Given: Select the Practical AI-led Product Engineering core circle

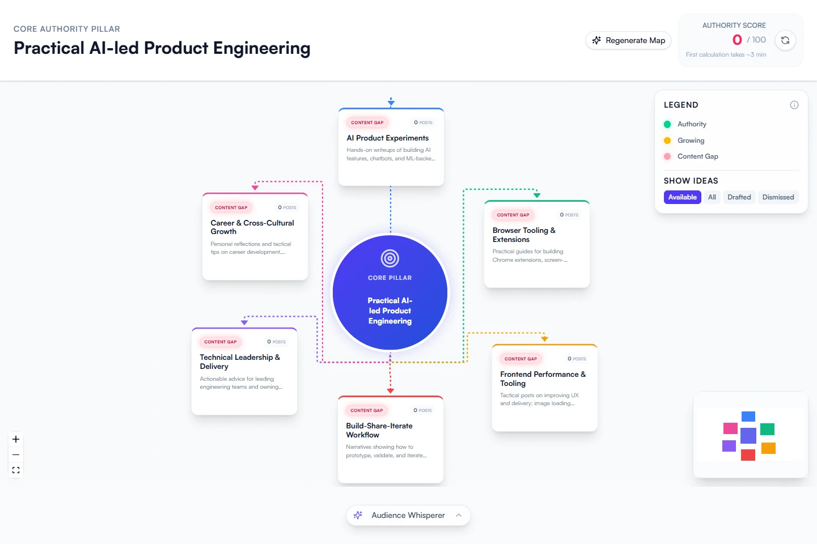Looking at the screenshot, I should click(x=390, y=292).
